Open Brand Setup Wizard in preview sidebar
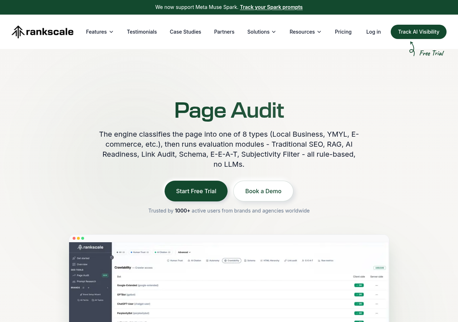 pyautogui.click(x=90, y=294)
